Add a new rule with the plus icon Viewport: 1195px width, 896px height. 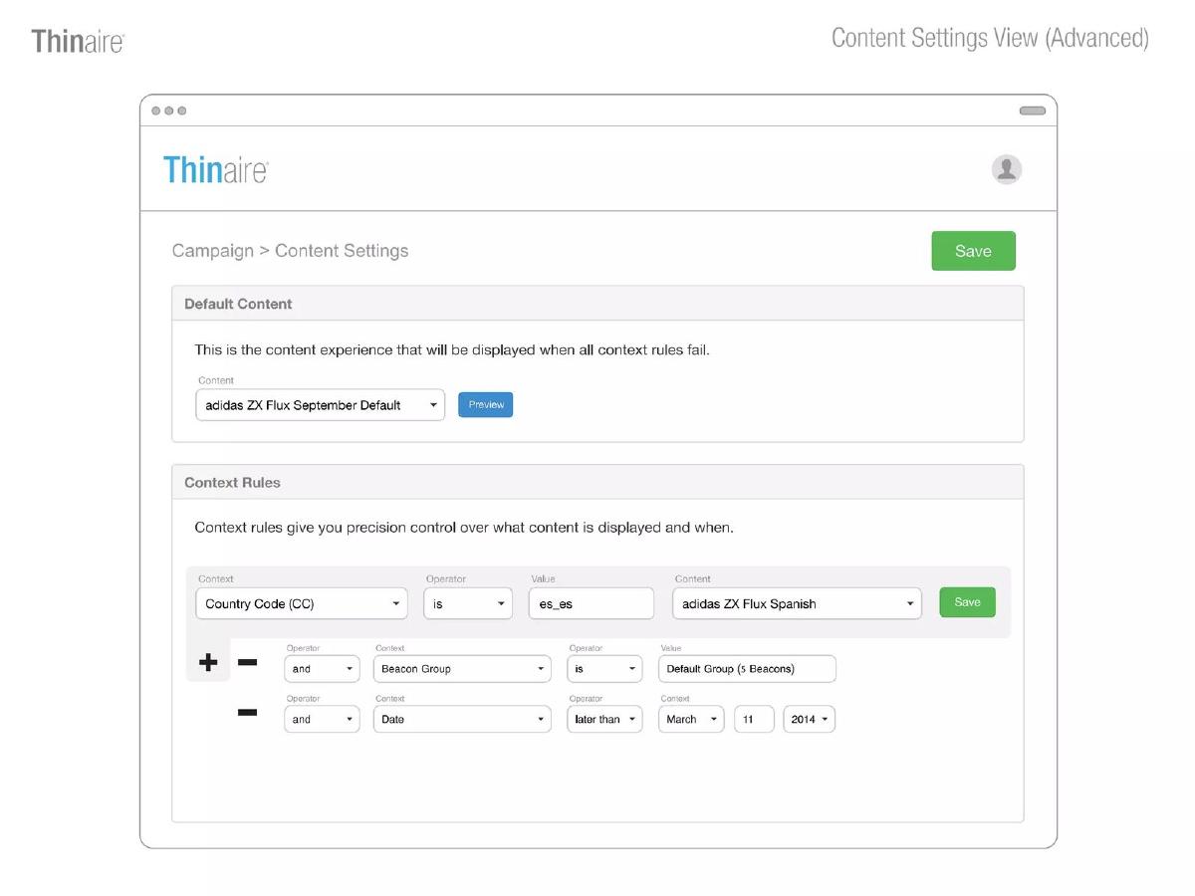208,662
